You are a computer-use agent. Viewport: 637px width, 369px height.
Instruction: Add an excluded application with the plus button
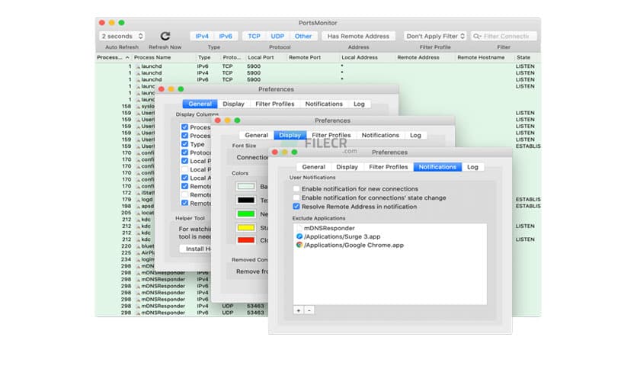299,310
